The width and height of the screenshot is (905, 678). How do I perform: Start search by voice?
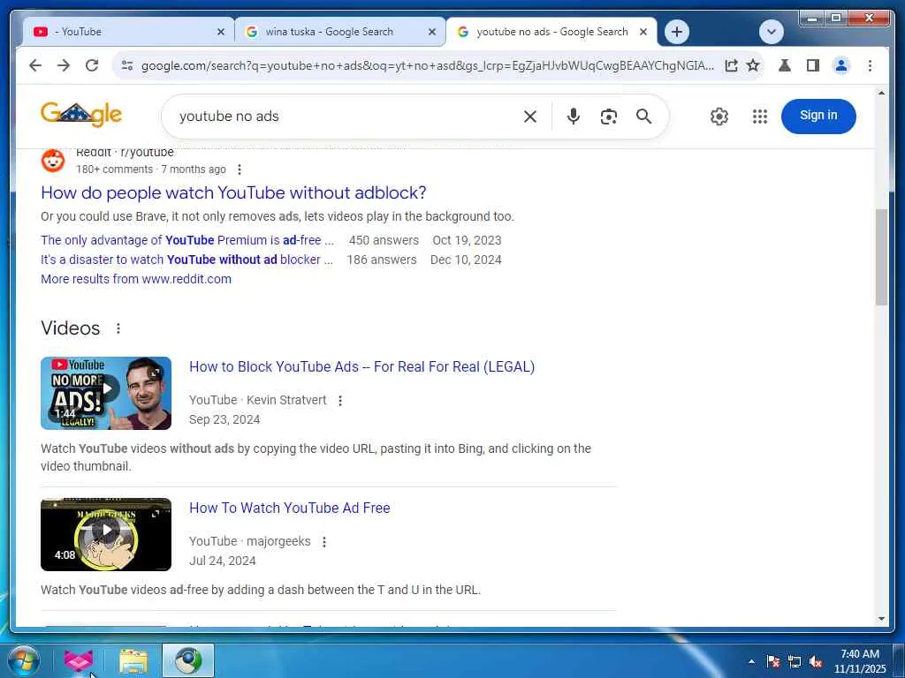pyautogui.click(x=573, y=117)
